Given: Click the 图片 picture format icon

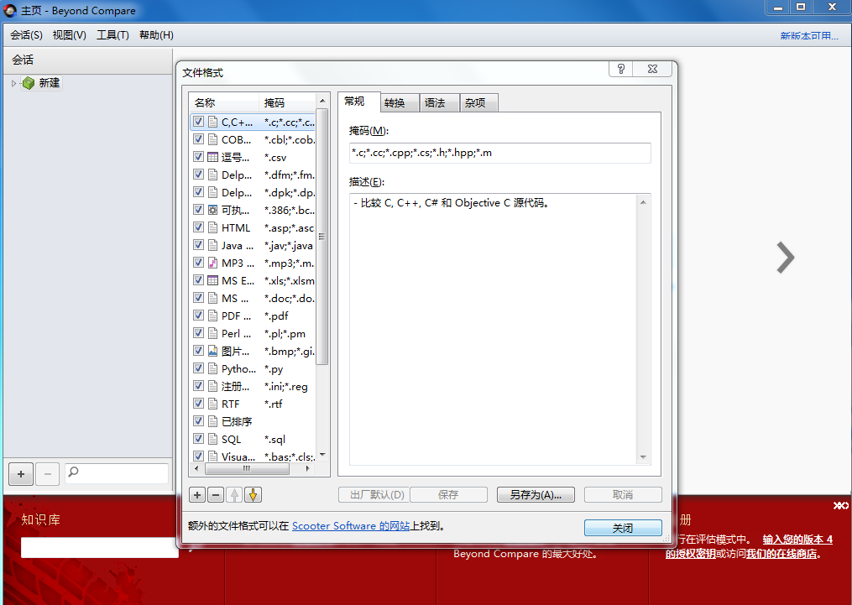Looking at the screenshot, I should point(213,351).
